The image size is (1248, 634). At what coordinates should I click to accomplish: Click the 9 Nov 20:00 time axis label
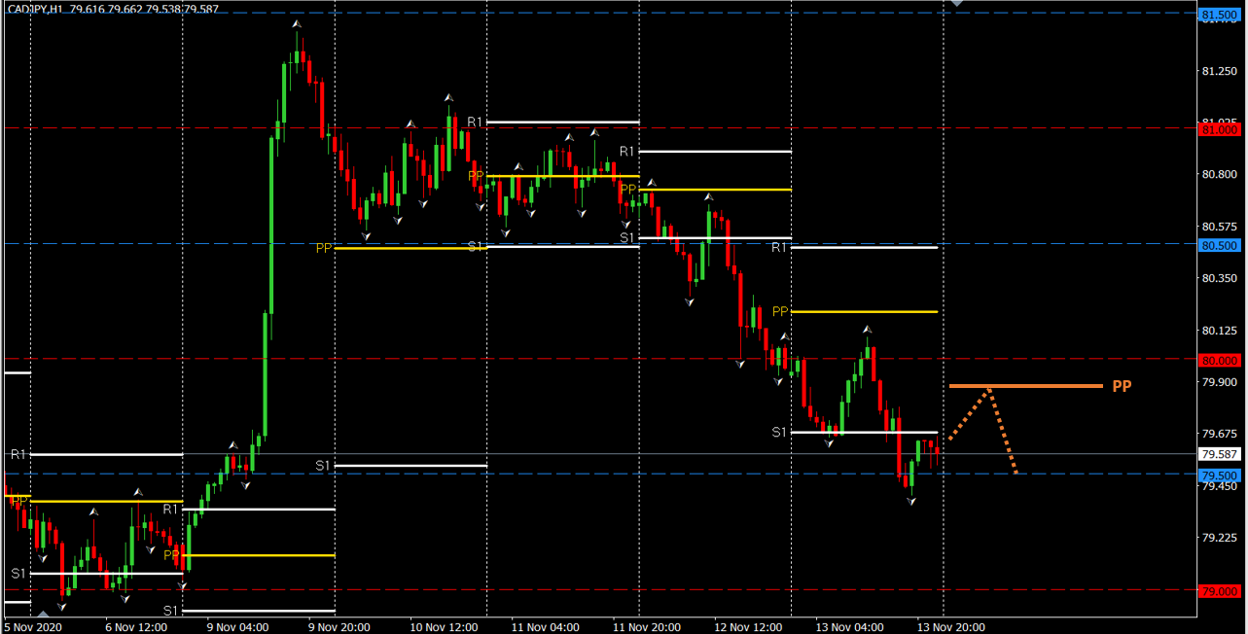coord(339,627)
